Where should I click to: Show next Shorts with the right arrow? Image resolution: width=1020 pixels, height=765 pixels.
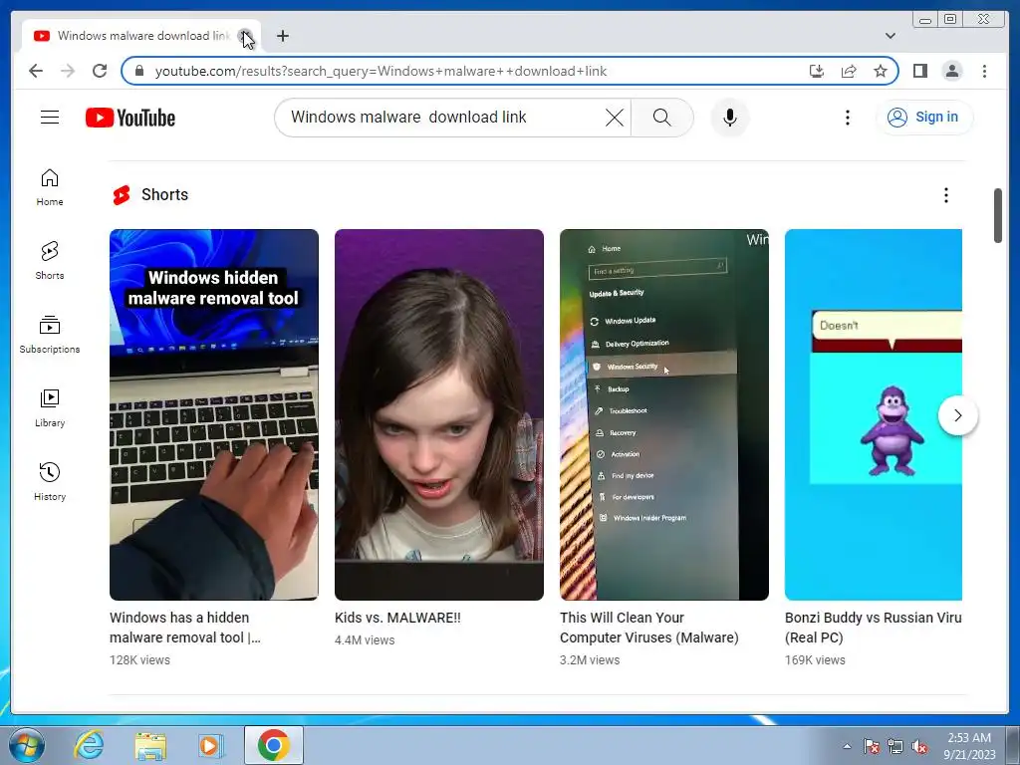(x=957, y=415)
